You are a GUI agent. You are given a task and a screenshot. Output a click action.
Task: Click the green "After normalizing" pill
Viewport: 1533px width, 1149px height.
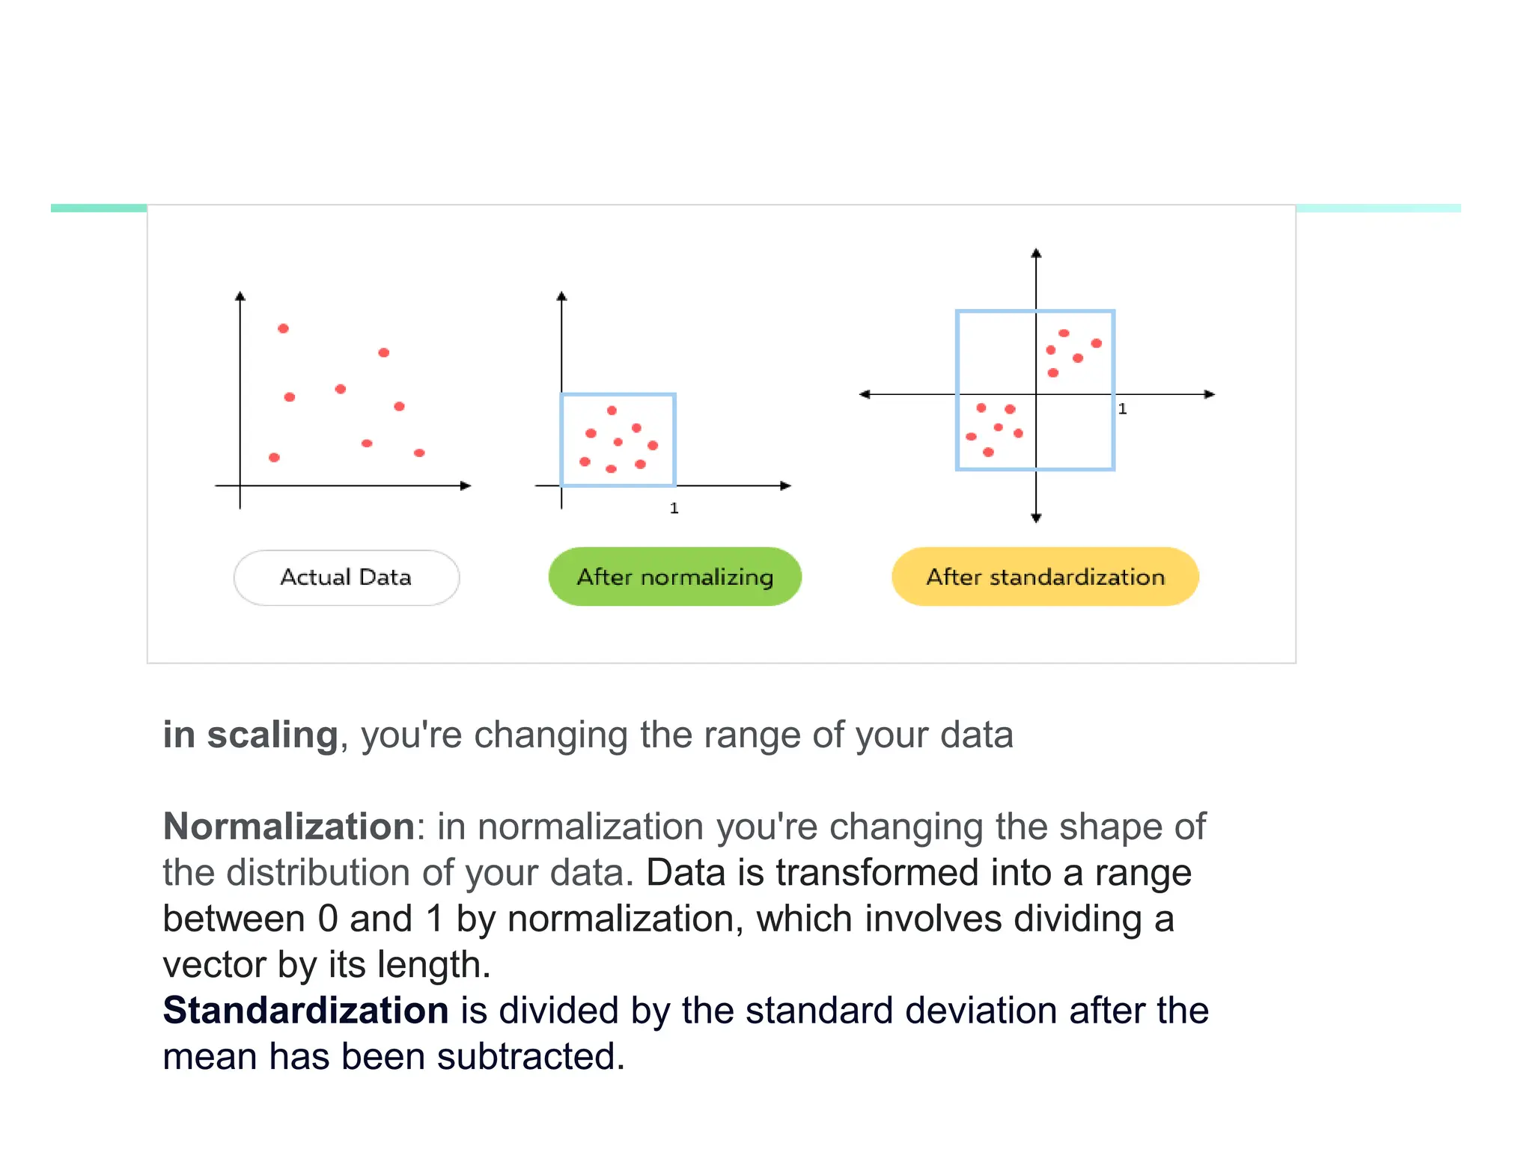click(x=674, y=577)
